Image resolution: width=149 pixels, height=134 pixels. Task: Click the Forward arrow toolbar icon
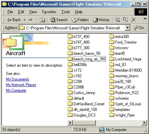[31, 20]
